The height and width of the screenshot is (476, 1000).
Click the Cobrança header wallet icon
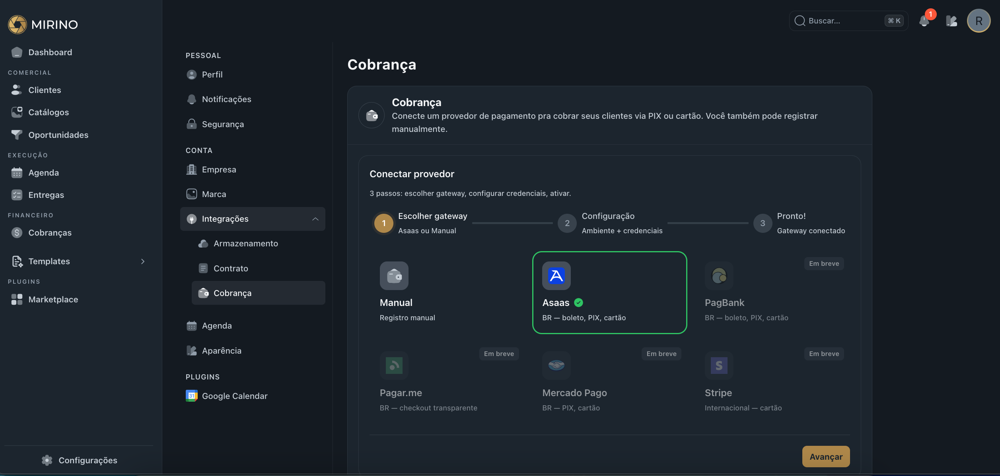[x=372, y=116]
